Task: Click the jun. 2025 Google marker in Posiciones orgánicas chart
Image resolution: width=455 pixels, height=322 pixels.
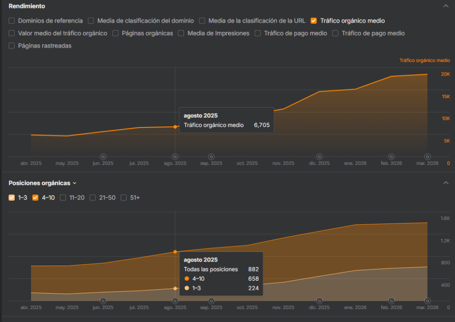Action: tap(103, 301)
